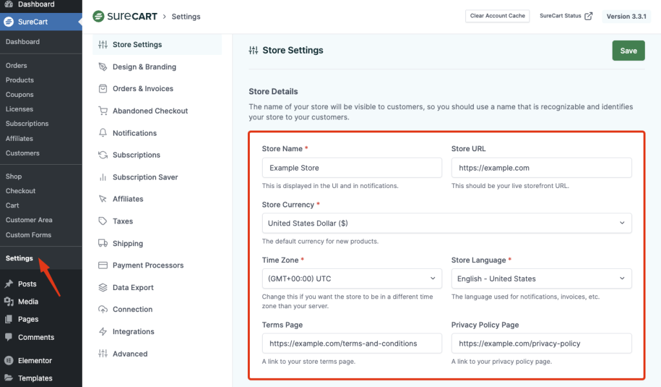This screenshot has width=661, height=387.
Task: Click the Shipping truck icon
Action: (x=102, y=244)
